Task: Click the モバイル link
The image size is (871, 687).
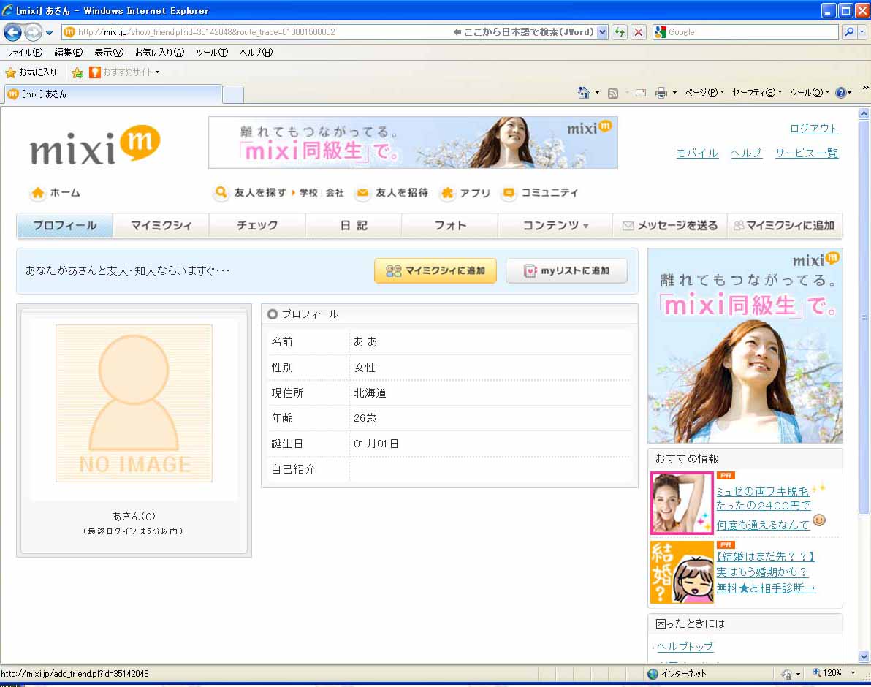Action: [x=697, y=153]
